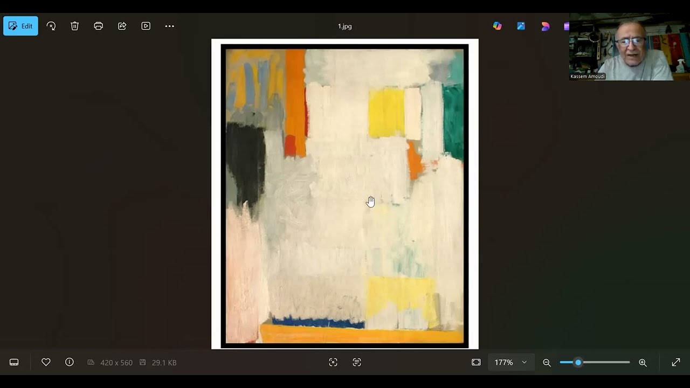
Task: Rotate the image with the rotate icon
Action: (51, 26)
